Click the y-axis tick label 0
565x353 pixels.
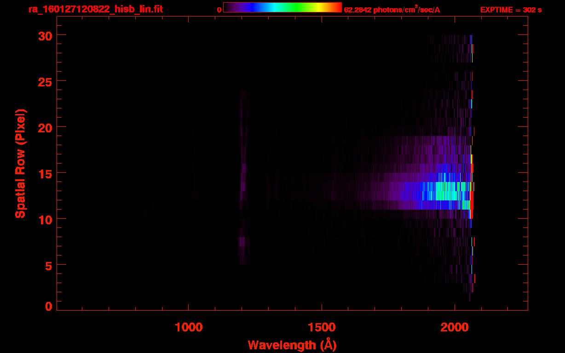[49, 306]
